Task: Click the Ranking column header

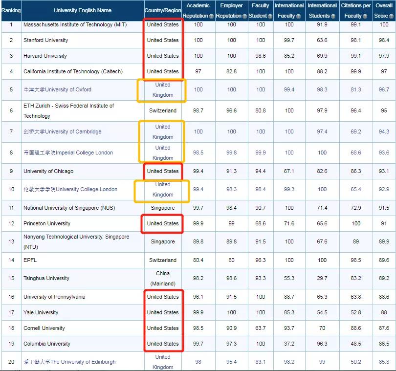Action: 11,10
